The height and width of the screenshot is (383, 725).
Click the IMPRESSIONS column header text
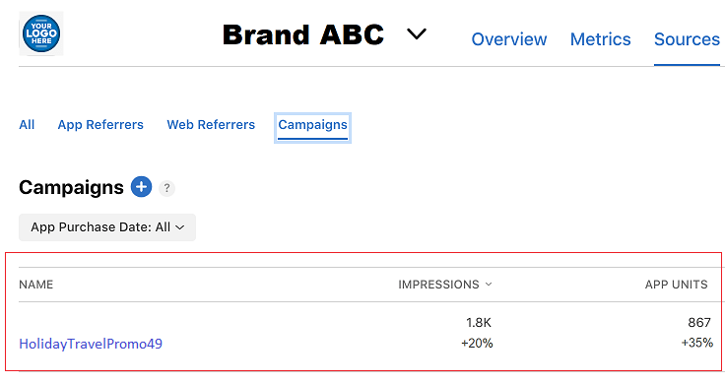point(438,285)
